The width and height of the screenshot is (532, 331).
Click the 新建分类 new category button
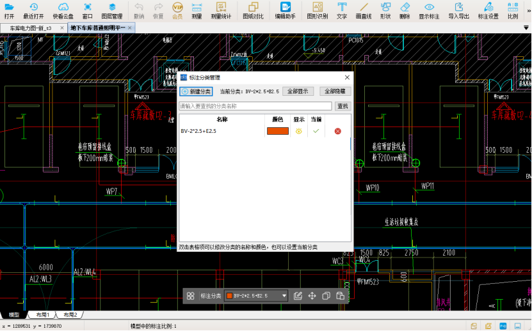click(x=196, y=91)
